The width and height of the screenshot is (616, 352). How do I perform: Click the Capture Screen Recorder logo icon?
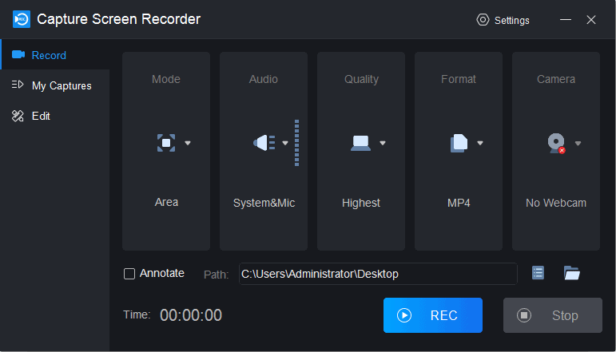pos(22,19)
